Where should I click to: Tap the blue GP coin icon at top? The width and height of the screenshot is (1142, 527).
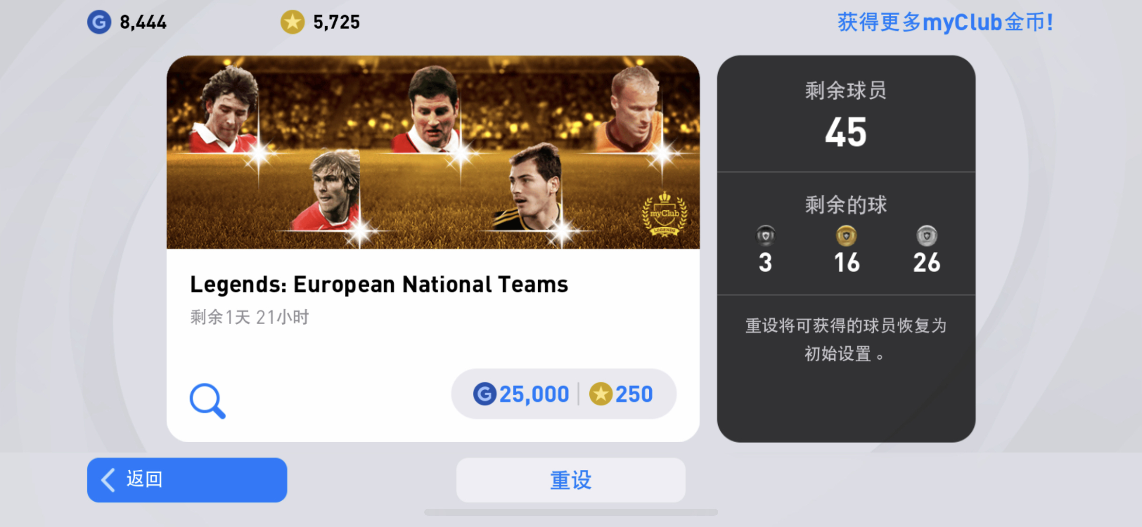tap(99, 22)
